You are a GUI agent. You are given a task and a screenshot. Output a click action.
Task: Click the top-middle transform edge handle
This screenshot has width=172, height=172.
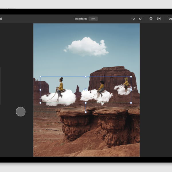(86, 77)
